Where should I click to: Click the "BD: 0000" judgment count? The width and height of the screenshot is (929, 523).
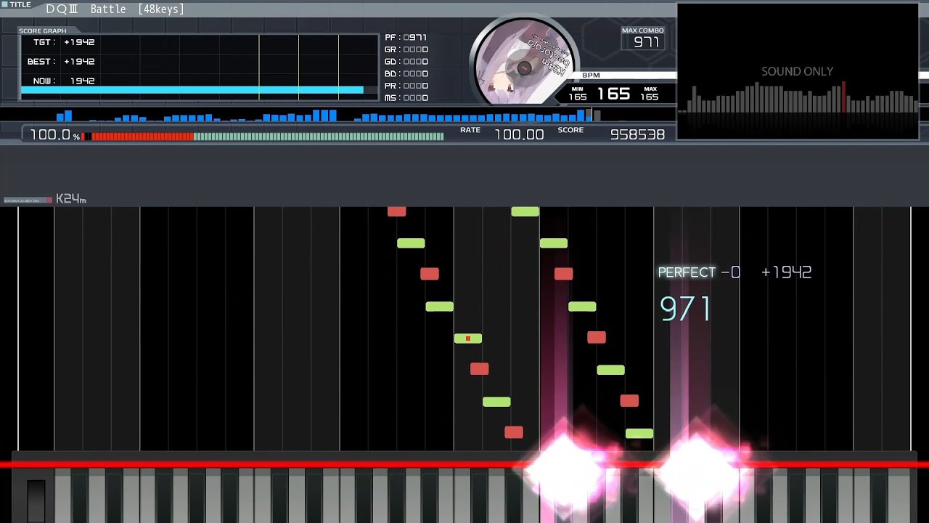point(406,73)
